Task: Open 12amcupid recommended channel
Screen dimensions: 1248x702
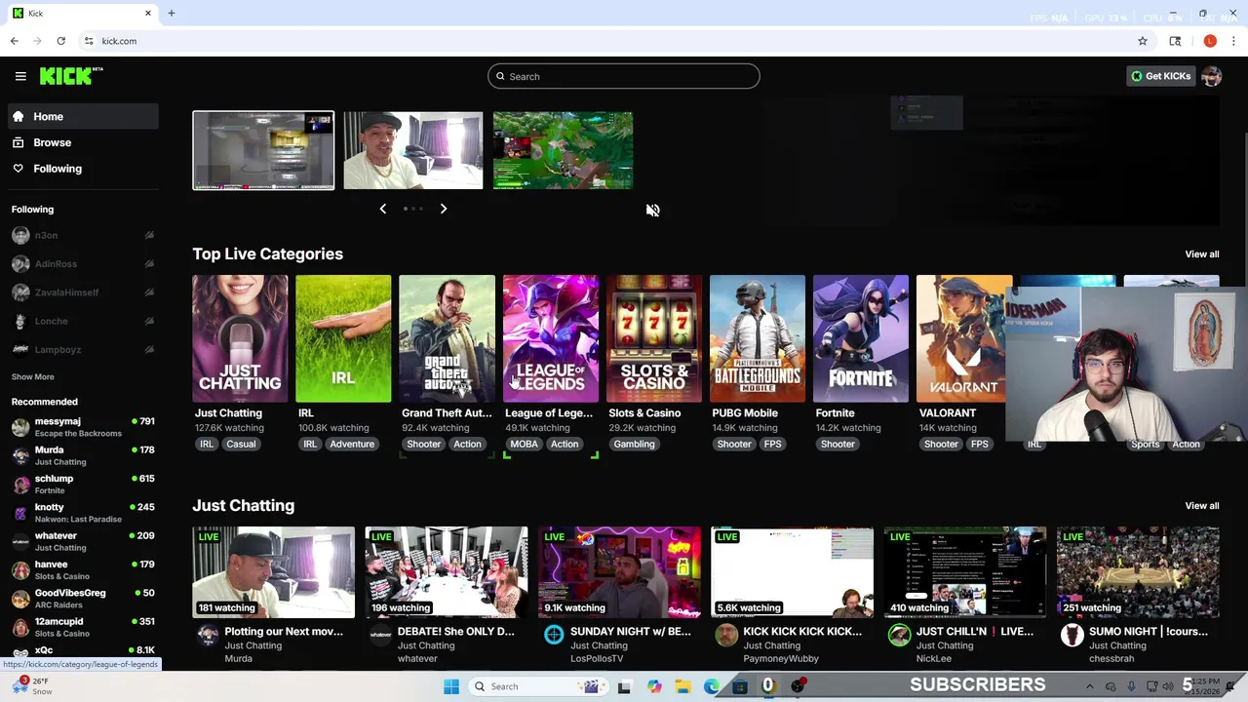Action: point(83,627)
